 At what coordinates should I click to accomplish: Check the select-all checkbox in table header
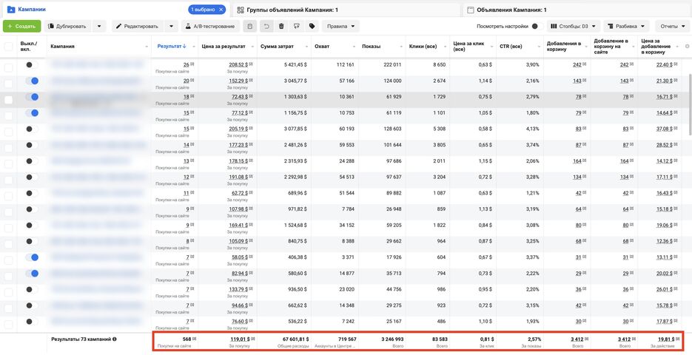(x=9, y=47)
